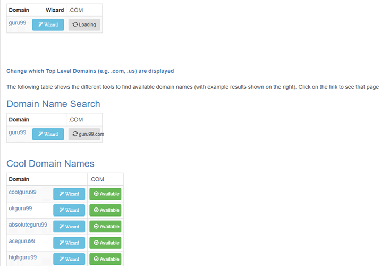Click the Wizard button beside the Loading status

(x=48, y=24)
